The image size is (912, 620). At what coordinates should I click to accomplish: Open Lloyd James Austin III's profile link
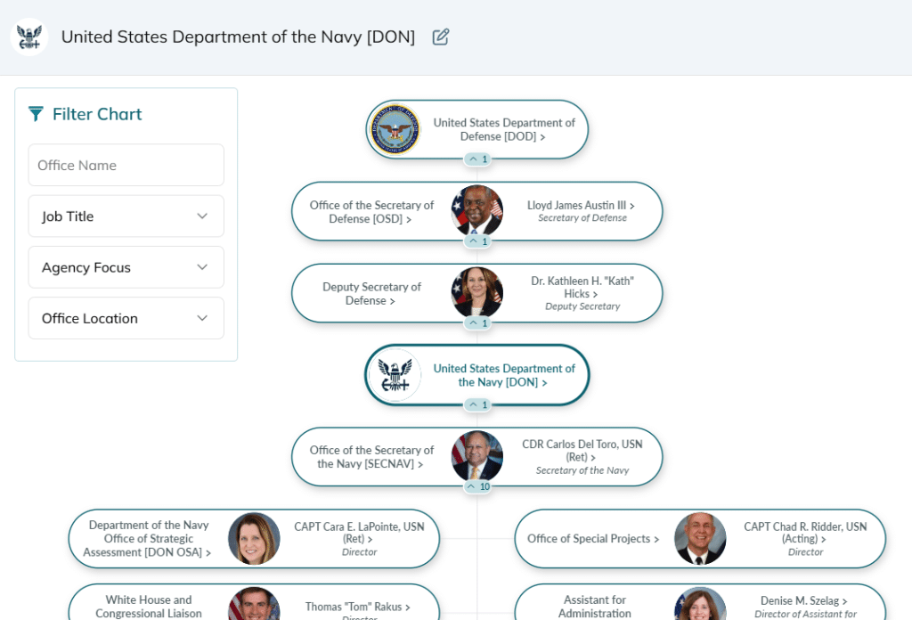[579, 205]
